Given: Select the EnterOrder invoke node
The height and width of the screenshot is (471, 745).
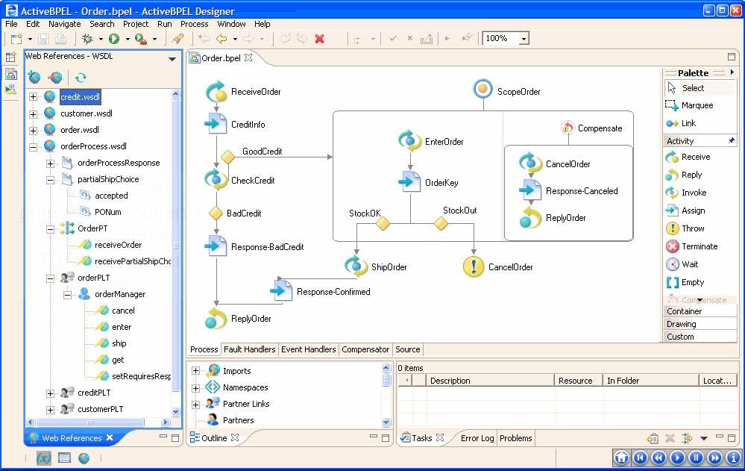Looking at the screenshot, I should point(409,141).
